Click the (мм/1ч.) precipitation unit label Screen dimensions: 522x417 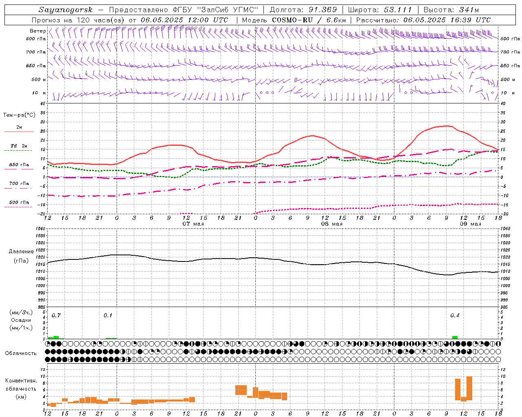coord(21,328)
